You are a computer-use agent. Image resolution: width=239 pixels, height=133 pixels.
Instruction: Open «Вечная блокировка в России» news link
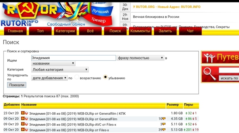156,17
